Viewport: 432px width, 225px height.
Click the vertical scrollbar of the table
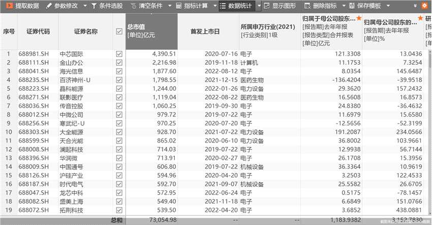tap(430, 132)
